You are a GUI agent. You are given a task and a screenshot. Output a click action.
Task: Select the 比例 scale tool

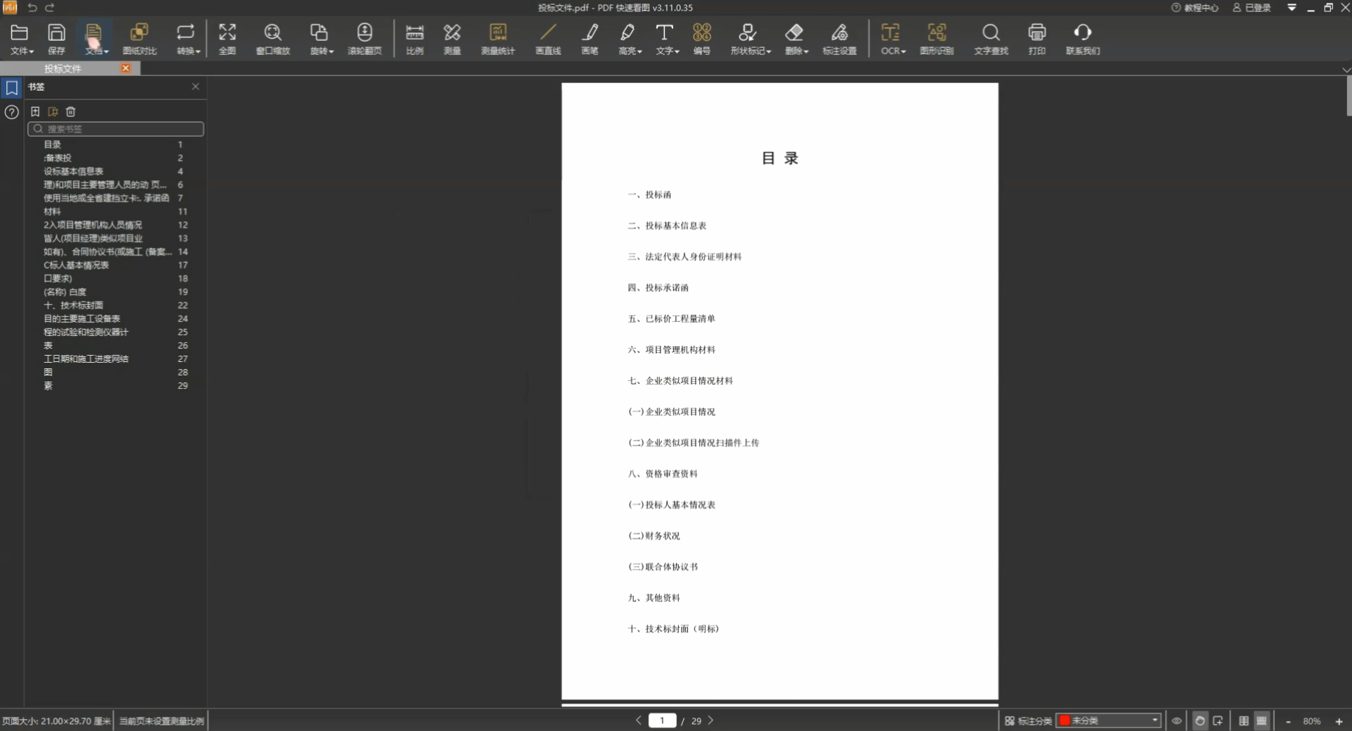tap(415, 39)
